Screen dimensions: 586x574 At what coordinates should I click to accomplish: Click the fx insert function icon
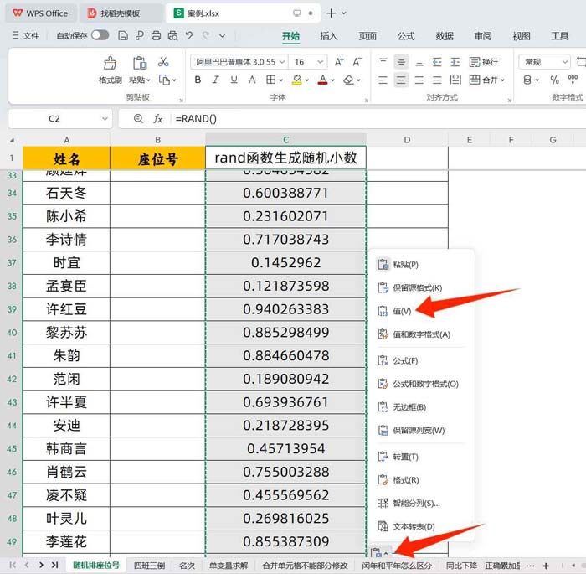tap(157, 119)
